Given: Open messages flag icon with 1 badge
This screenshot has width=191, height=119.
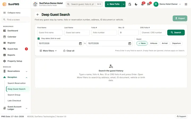Looking at the screenshot, I should pos(149,4).
